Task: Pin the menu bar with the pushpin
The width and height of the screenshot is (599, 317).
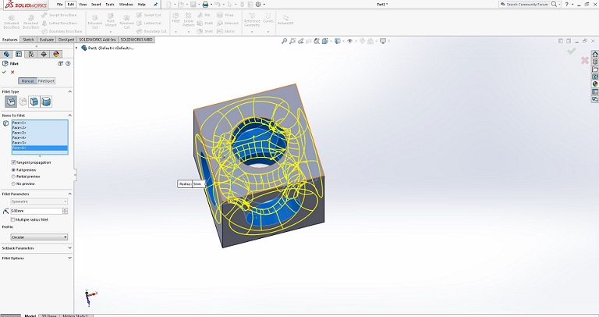Action: [x=155, y=5]
